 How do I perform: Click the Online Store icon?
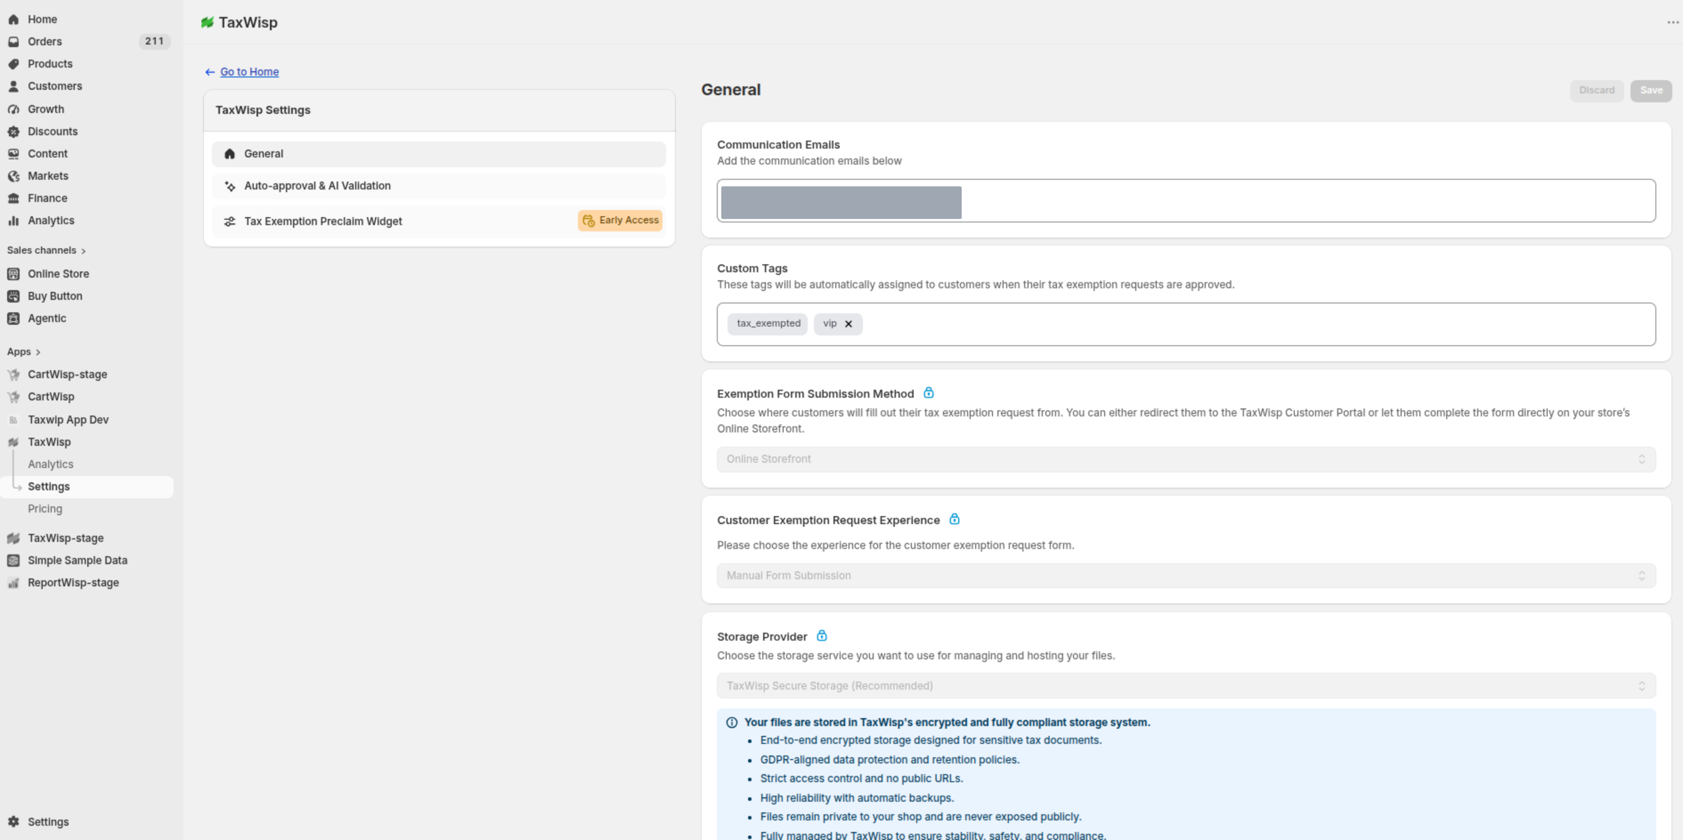click(13, 274)
